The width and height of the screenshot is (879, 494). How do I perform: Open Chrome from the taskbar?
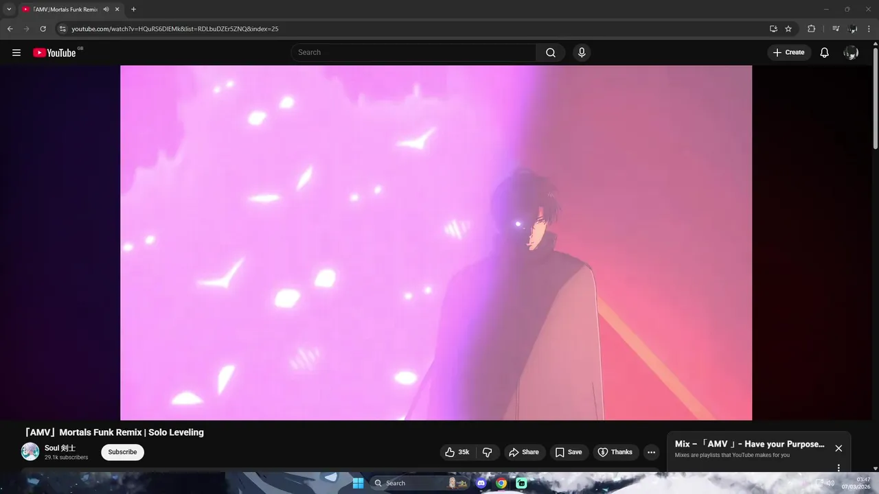501,483
